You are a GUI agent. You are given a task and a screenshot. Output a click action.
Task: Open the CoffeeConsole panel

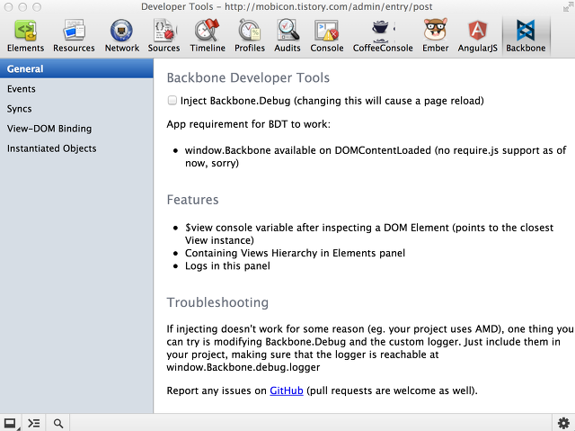[x=383, y=36]
